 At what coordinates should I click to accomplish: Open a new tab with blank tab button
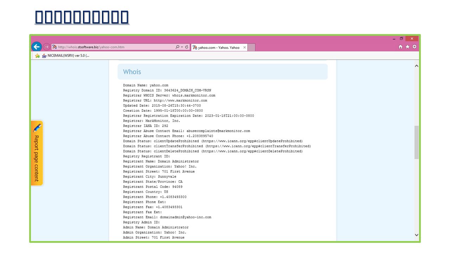251,47
